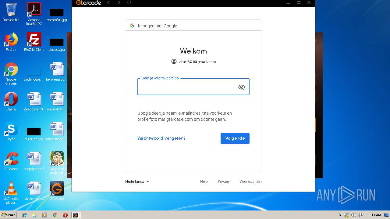Click the stuti801@gmail.com account chip
Viewport: 390px width, 219px height.
[x=194, y=62]
